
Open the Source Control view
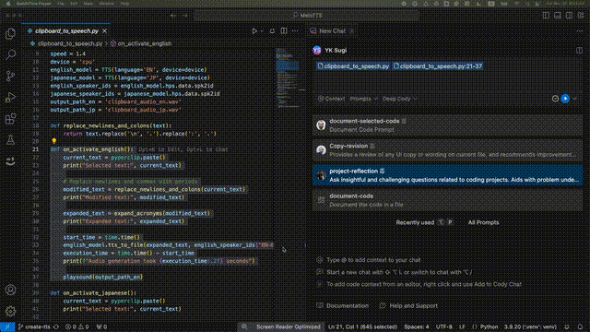[10, 76]
